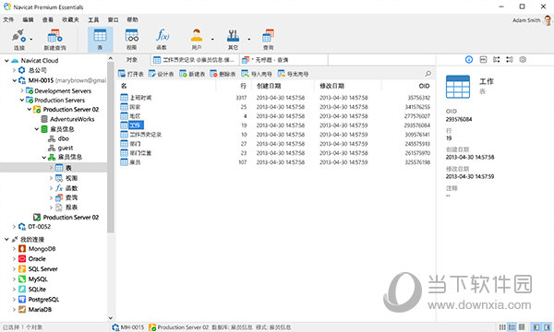Collapse the Navicat Cloud tree node
The height and width of the screenshot is (332, 554).
(x=6, y=61)
